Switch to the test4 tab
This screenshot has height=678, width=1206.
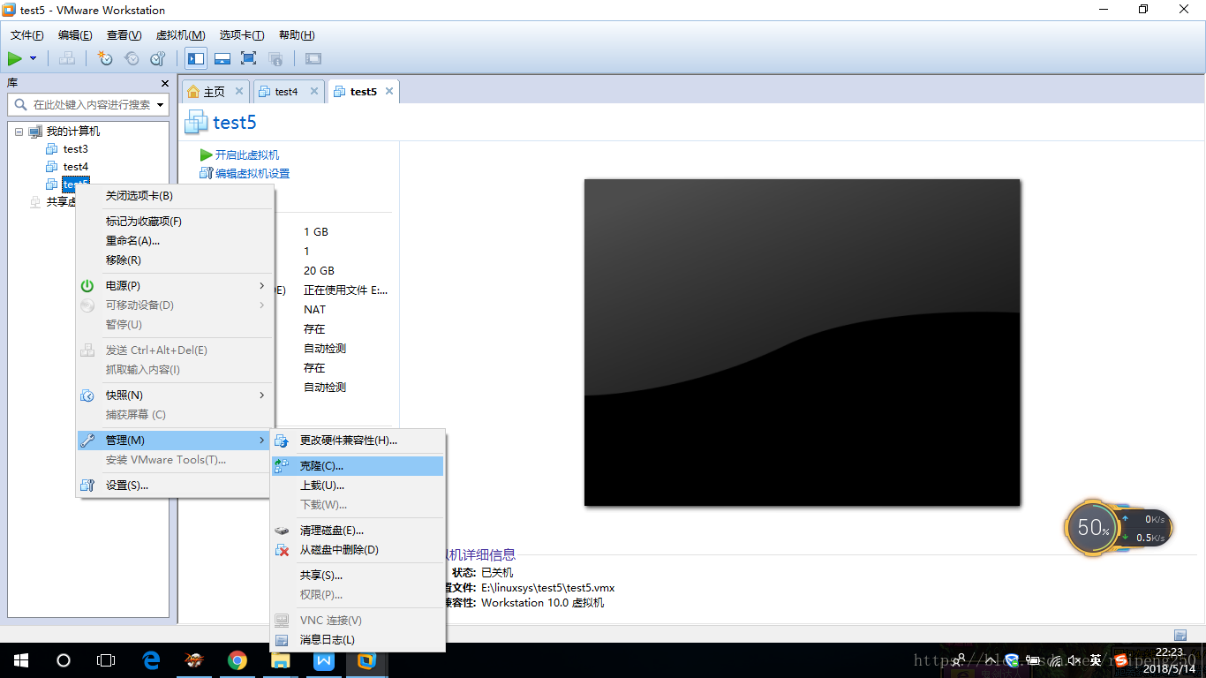click(x=286, y=92)
